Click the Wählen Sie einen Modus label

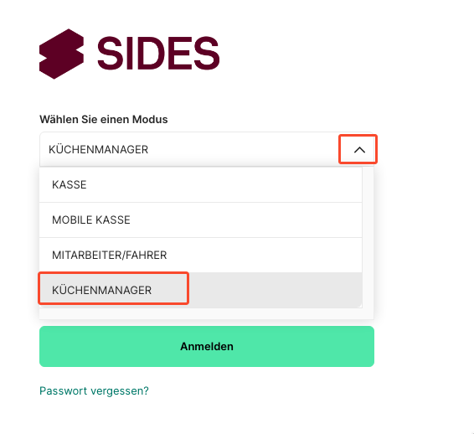click(103, 119)
